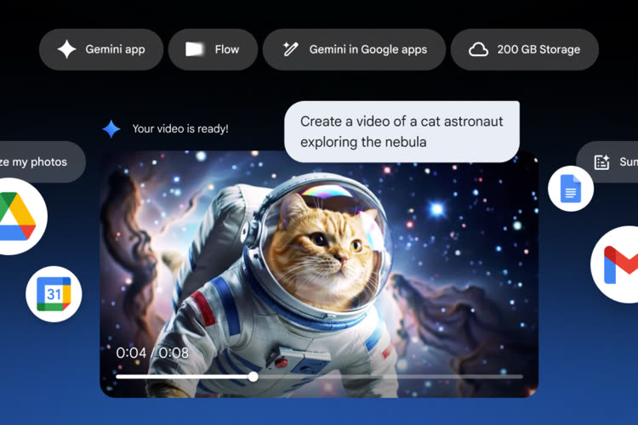Viewport: 638px width, 425px height.
Task: Click the 'ze my photos' suggestion chip
Action: click(x=38, y=161)
